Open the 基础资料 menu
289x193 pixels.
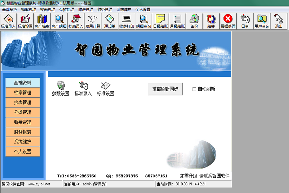coord(9,9)
